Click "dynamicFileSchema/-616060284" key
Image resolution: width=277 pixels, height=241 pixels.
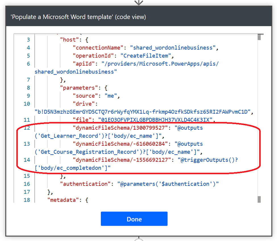click(x=120, y=144)
